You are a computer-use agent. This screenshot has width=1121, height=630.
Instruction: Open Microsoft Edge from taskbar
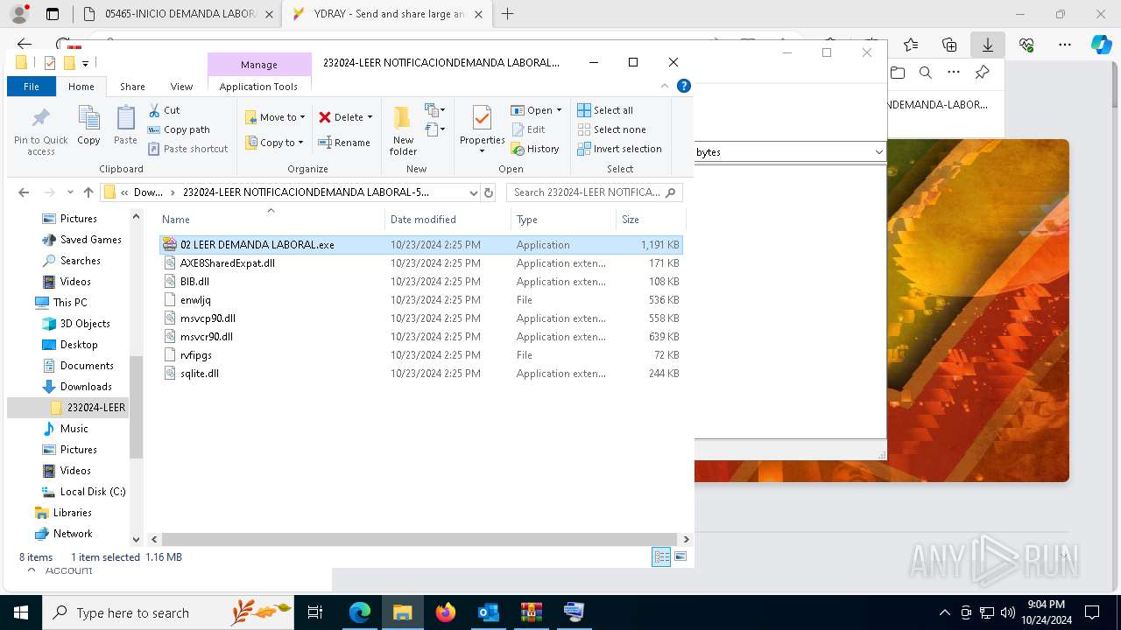pos(360,612)
